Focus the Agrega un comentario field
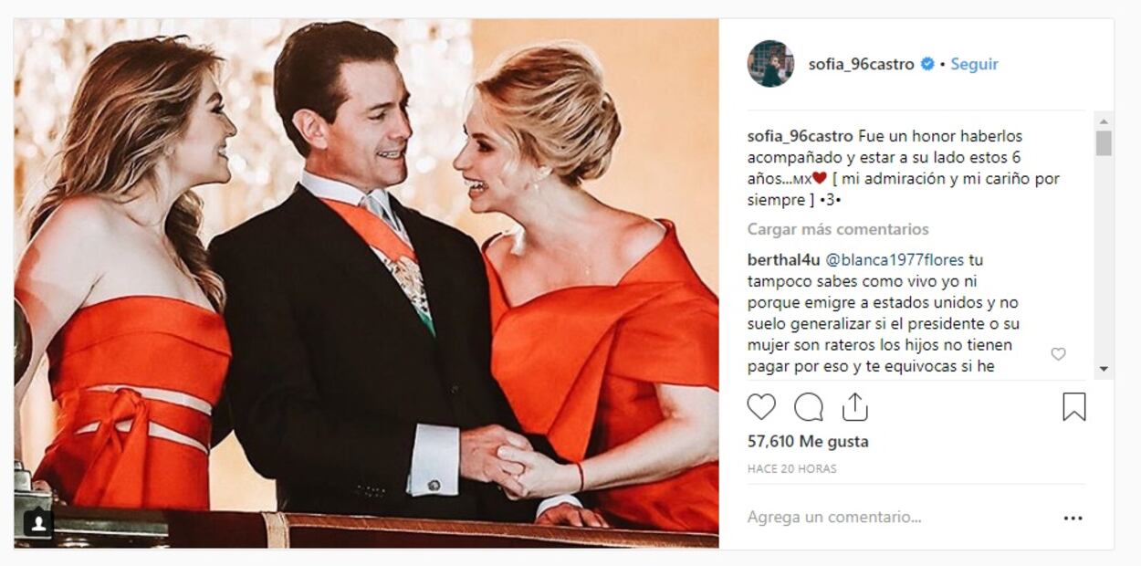Screen dimensions: 1141x566 [x=895, y=518]
